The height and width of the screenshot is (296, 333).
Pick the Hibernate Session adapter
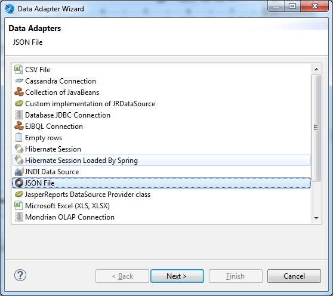(x=53, y=149)
